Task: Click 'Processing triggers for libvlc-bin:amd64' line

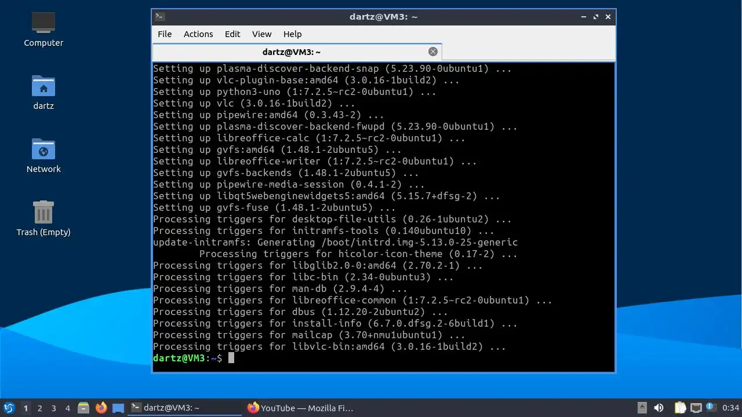Action: point(329,346)
